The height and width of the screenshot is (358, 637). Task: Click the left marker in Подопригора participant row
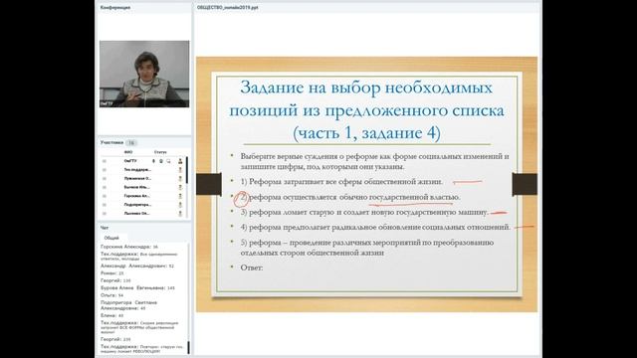pos(105,205)
